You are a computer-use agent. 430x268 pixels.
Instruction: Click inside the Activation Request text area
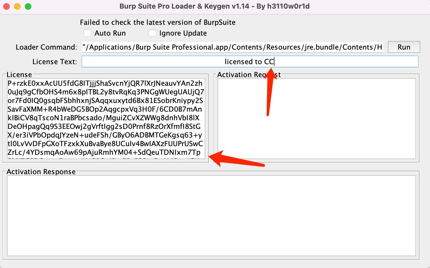pyautogui.click(x=317, y=119)
